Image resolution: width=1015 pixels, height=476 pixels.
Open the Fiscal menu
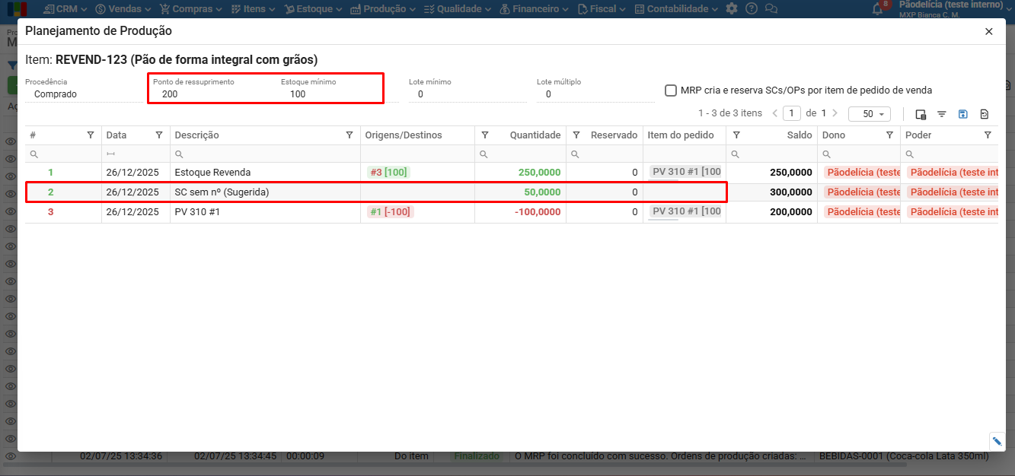coord(602,8)
